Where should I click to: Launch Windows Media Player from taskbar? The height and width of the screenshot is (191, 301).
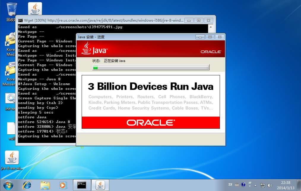[63, 185]
